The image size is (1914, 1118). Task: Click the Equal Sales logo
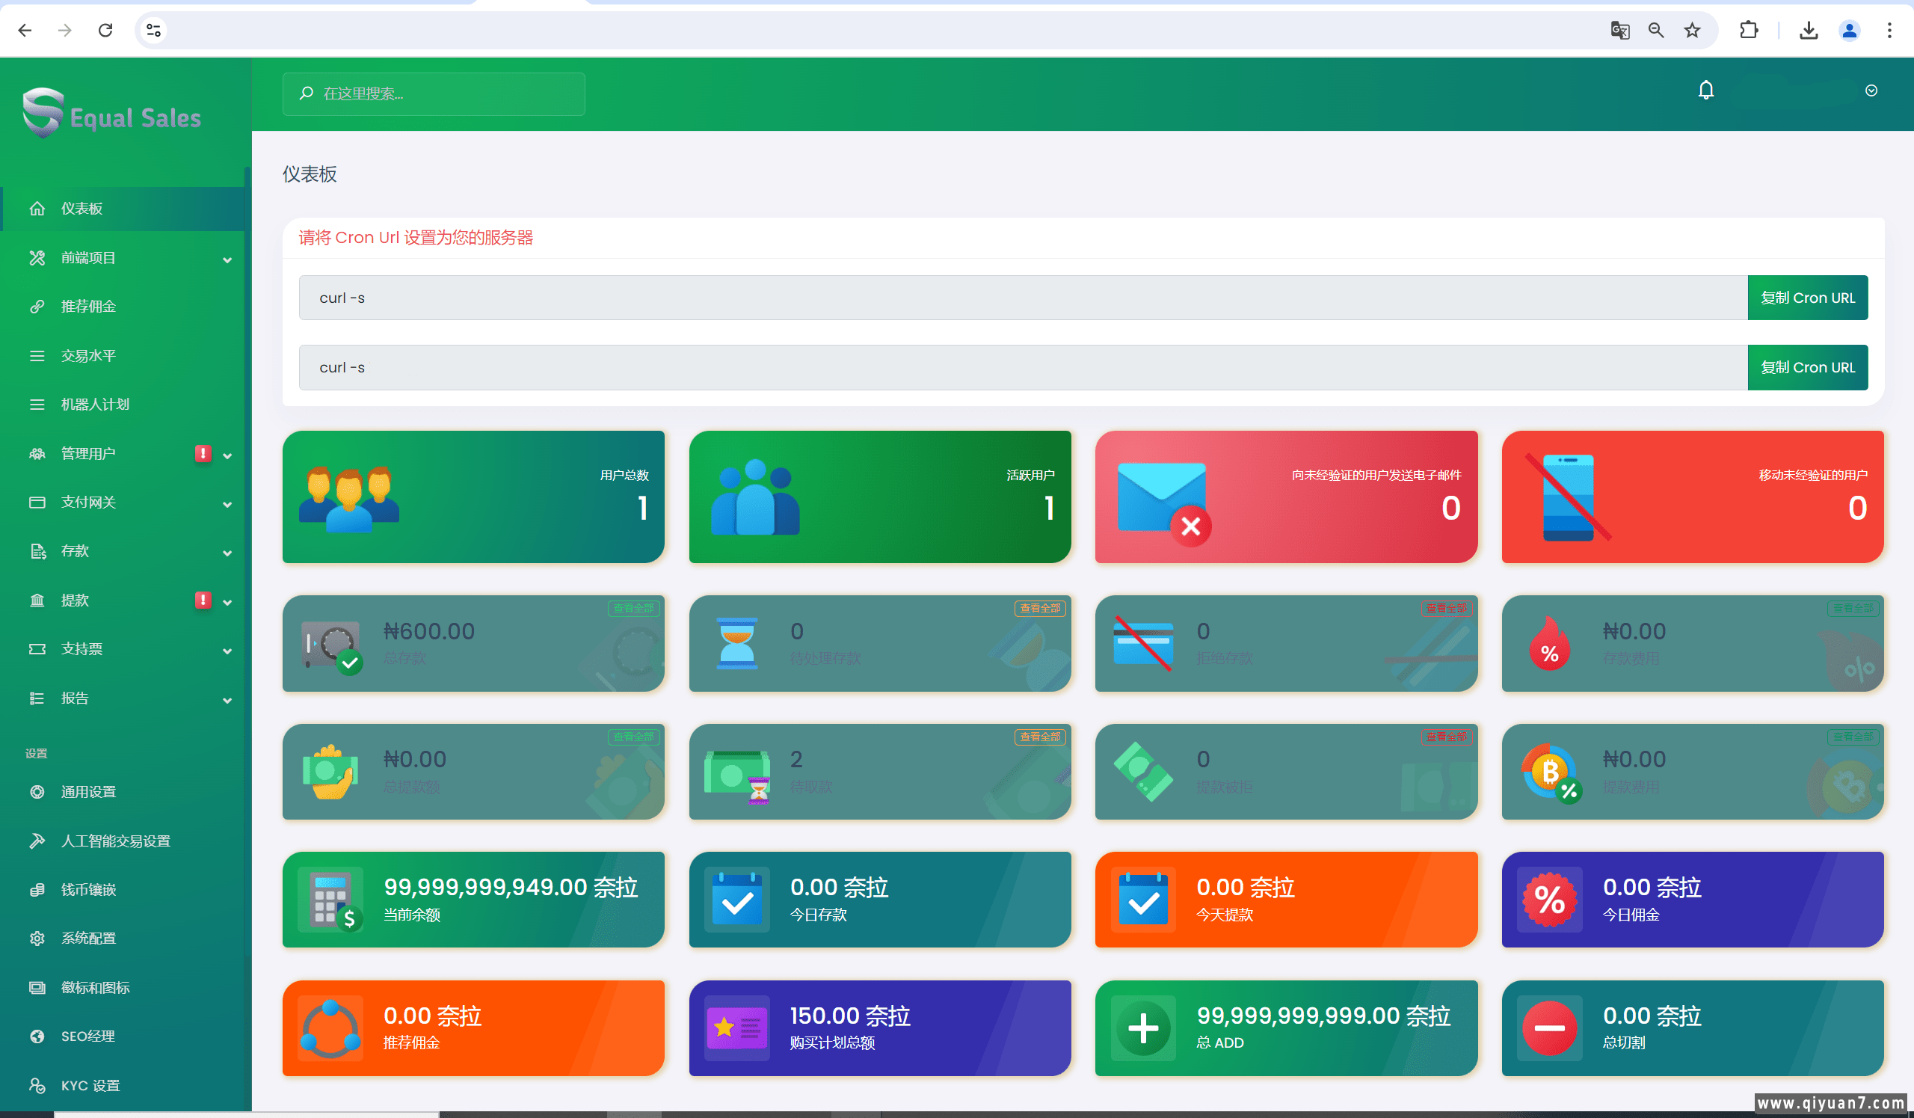(112, 114)
